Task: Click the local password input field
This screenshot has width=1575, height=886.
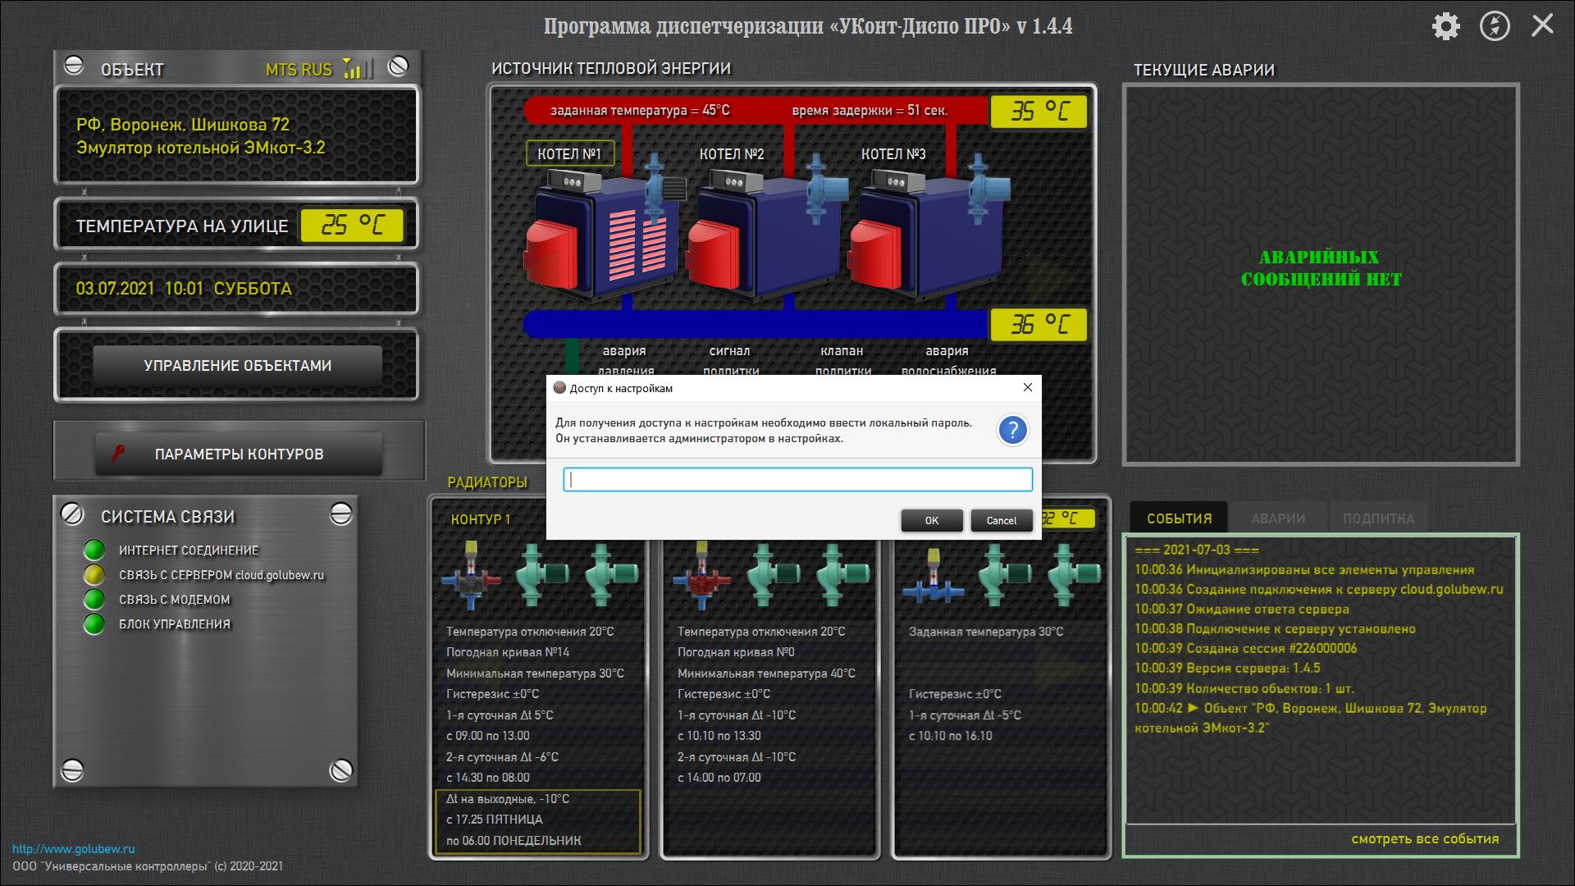Action: [797, 480]
